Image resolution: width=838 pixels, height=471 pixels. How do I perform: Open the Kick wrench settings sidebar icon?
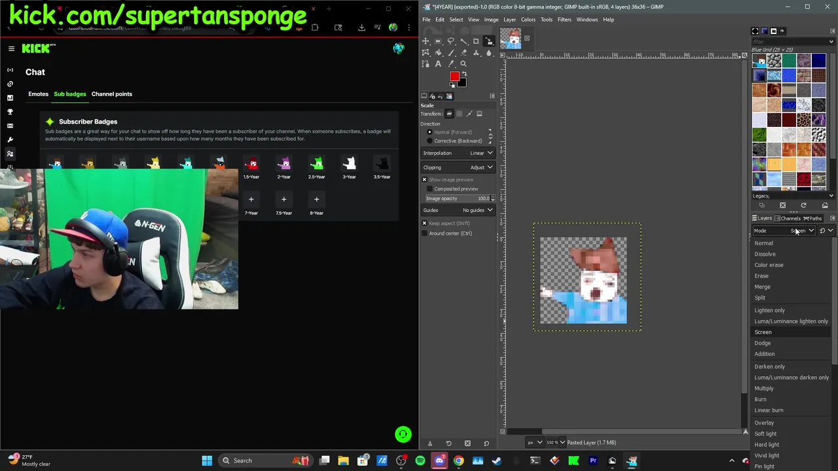tap(10, 139)
